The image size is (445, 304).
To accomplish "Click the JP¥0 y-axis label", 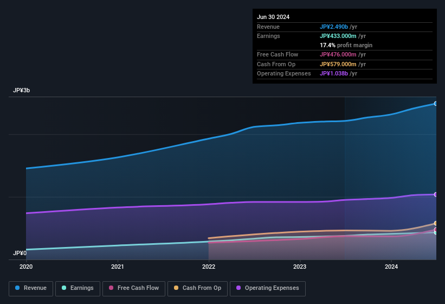I will pyautogui.click(x=20, y=253).
